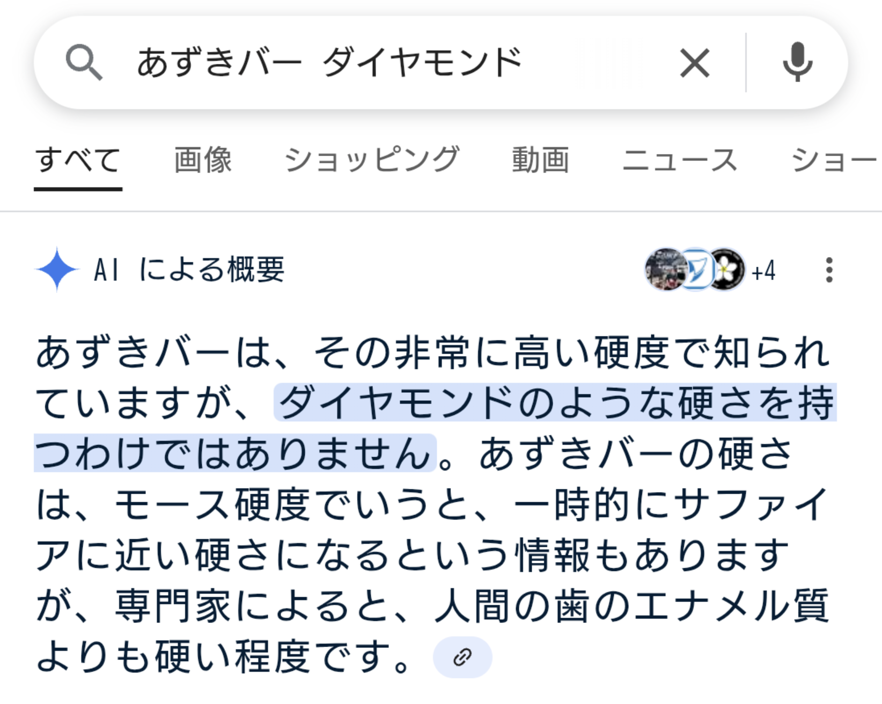882x704 pixels.
Task: Tap the blue AI sparkle icon
Action: [x=57, y=269]
